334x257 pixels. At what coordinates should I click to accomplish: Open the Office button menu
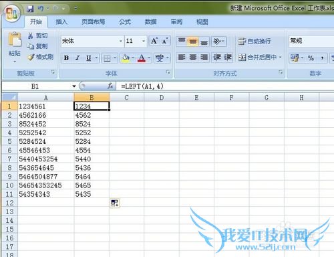point(11,13)
